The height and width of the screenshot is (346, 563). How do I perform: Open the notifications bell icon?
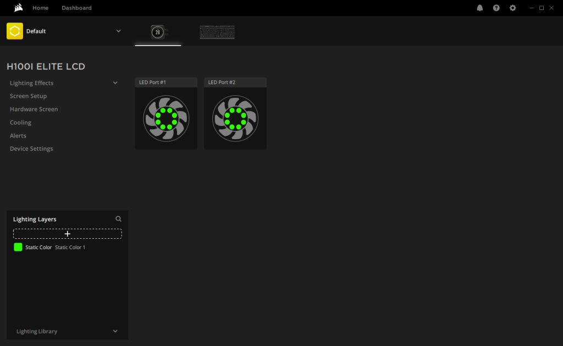tap(479, 8)
